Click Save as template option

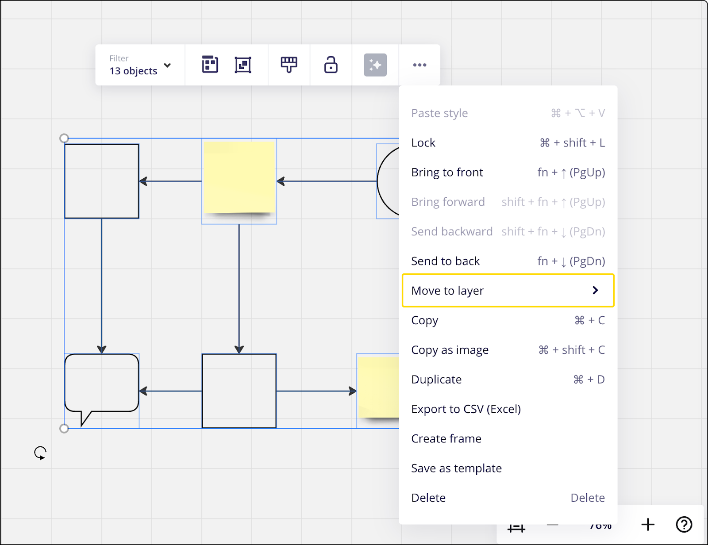pyautogui.click(x=456, y=468)
